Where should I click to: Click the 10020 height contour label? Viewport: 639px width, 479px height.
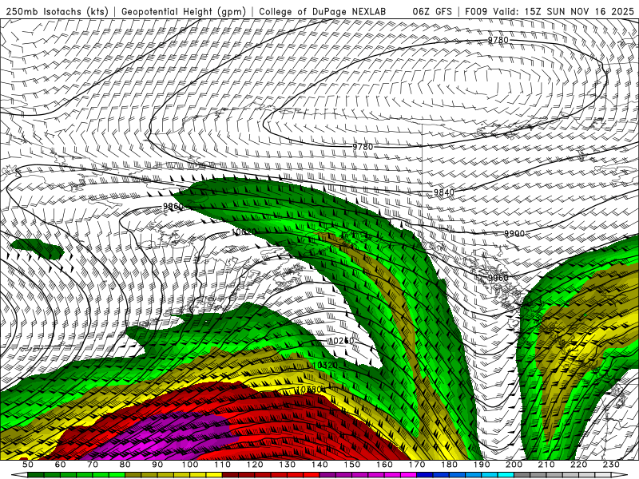tap(244, 232)
